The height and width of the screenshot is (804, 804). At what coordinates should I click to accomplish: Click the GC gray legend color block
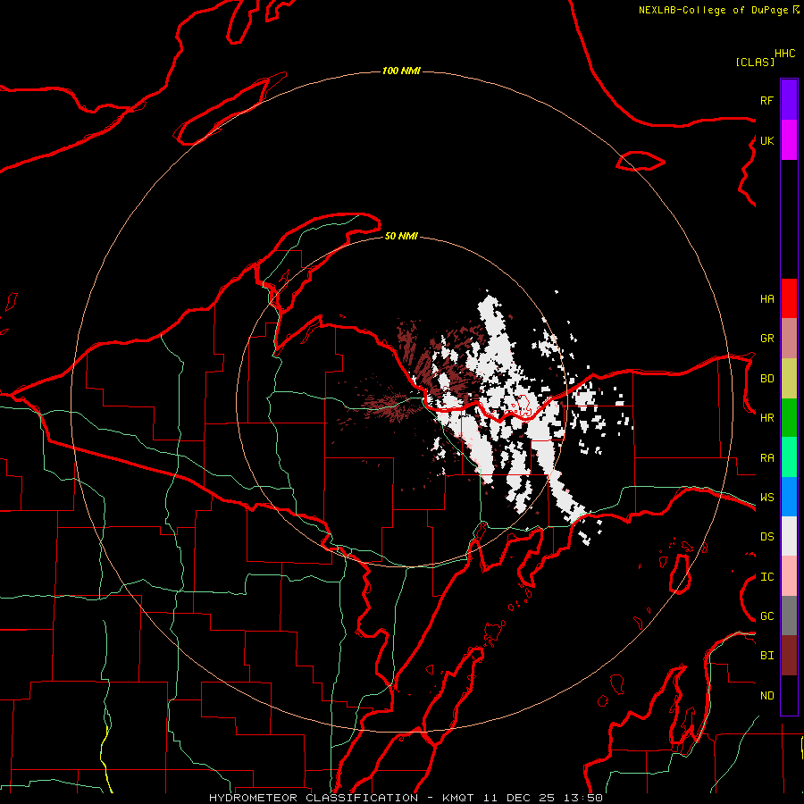pos(789,616)
